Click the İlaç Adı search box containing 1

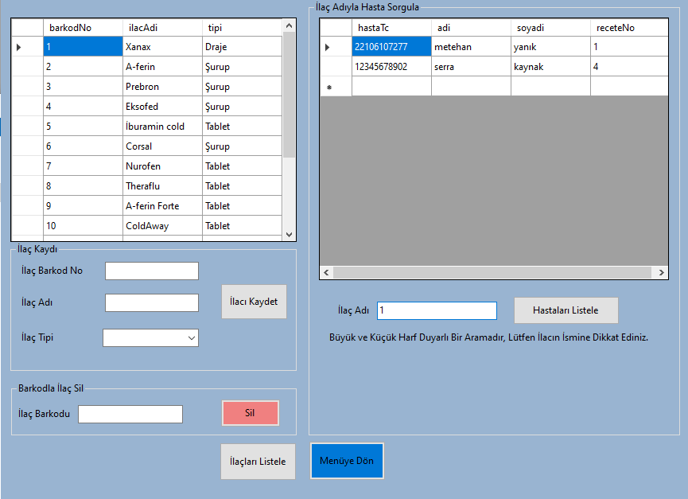click(x=437, y=310)
